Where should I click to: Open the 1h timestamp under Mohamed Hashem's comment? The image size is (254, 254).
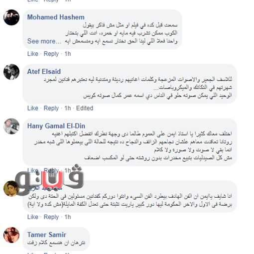(x=68, y=54)
